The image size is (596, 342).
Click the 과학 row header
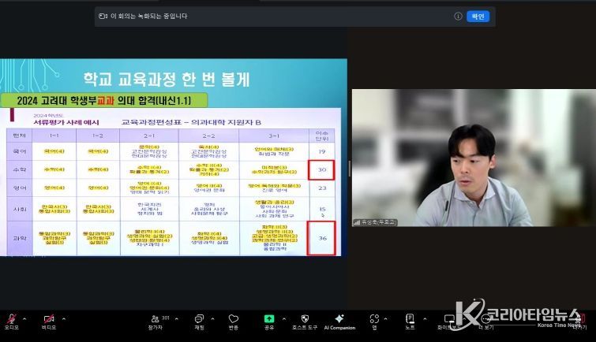pyautogui.click(x=20, y=238)
